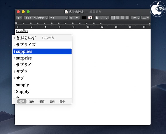
Task: Open the text background color swatch
Action: [90, 18]
